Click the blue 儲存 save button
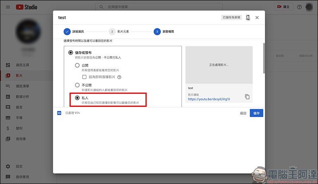The height and width of the screenshot is (184, 318). click(256, 113)
